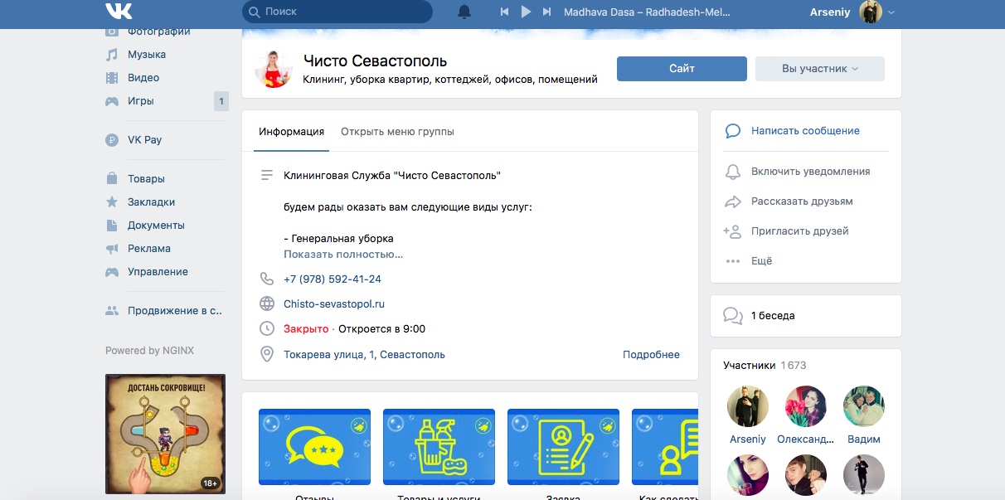Screen dimensions: 1005x500
Task: Click Подробнее link in info block
Action: [x=651, y=355]
